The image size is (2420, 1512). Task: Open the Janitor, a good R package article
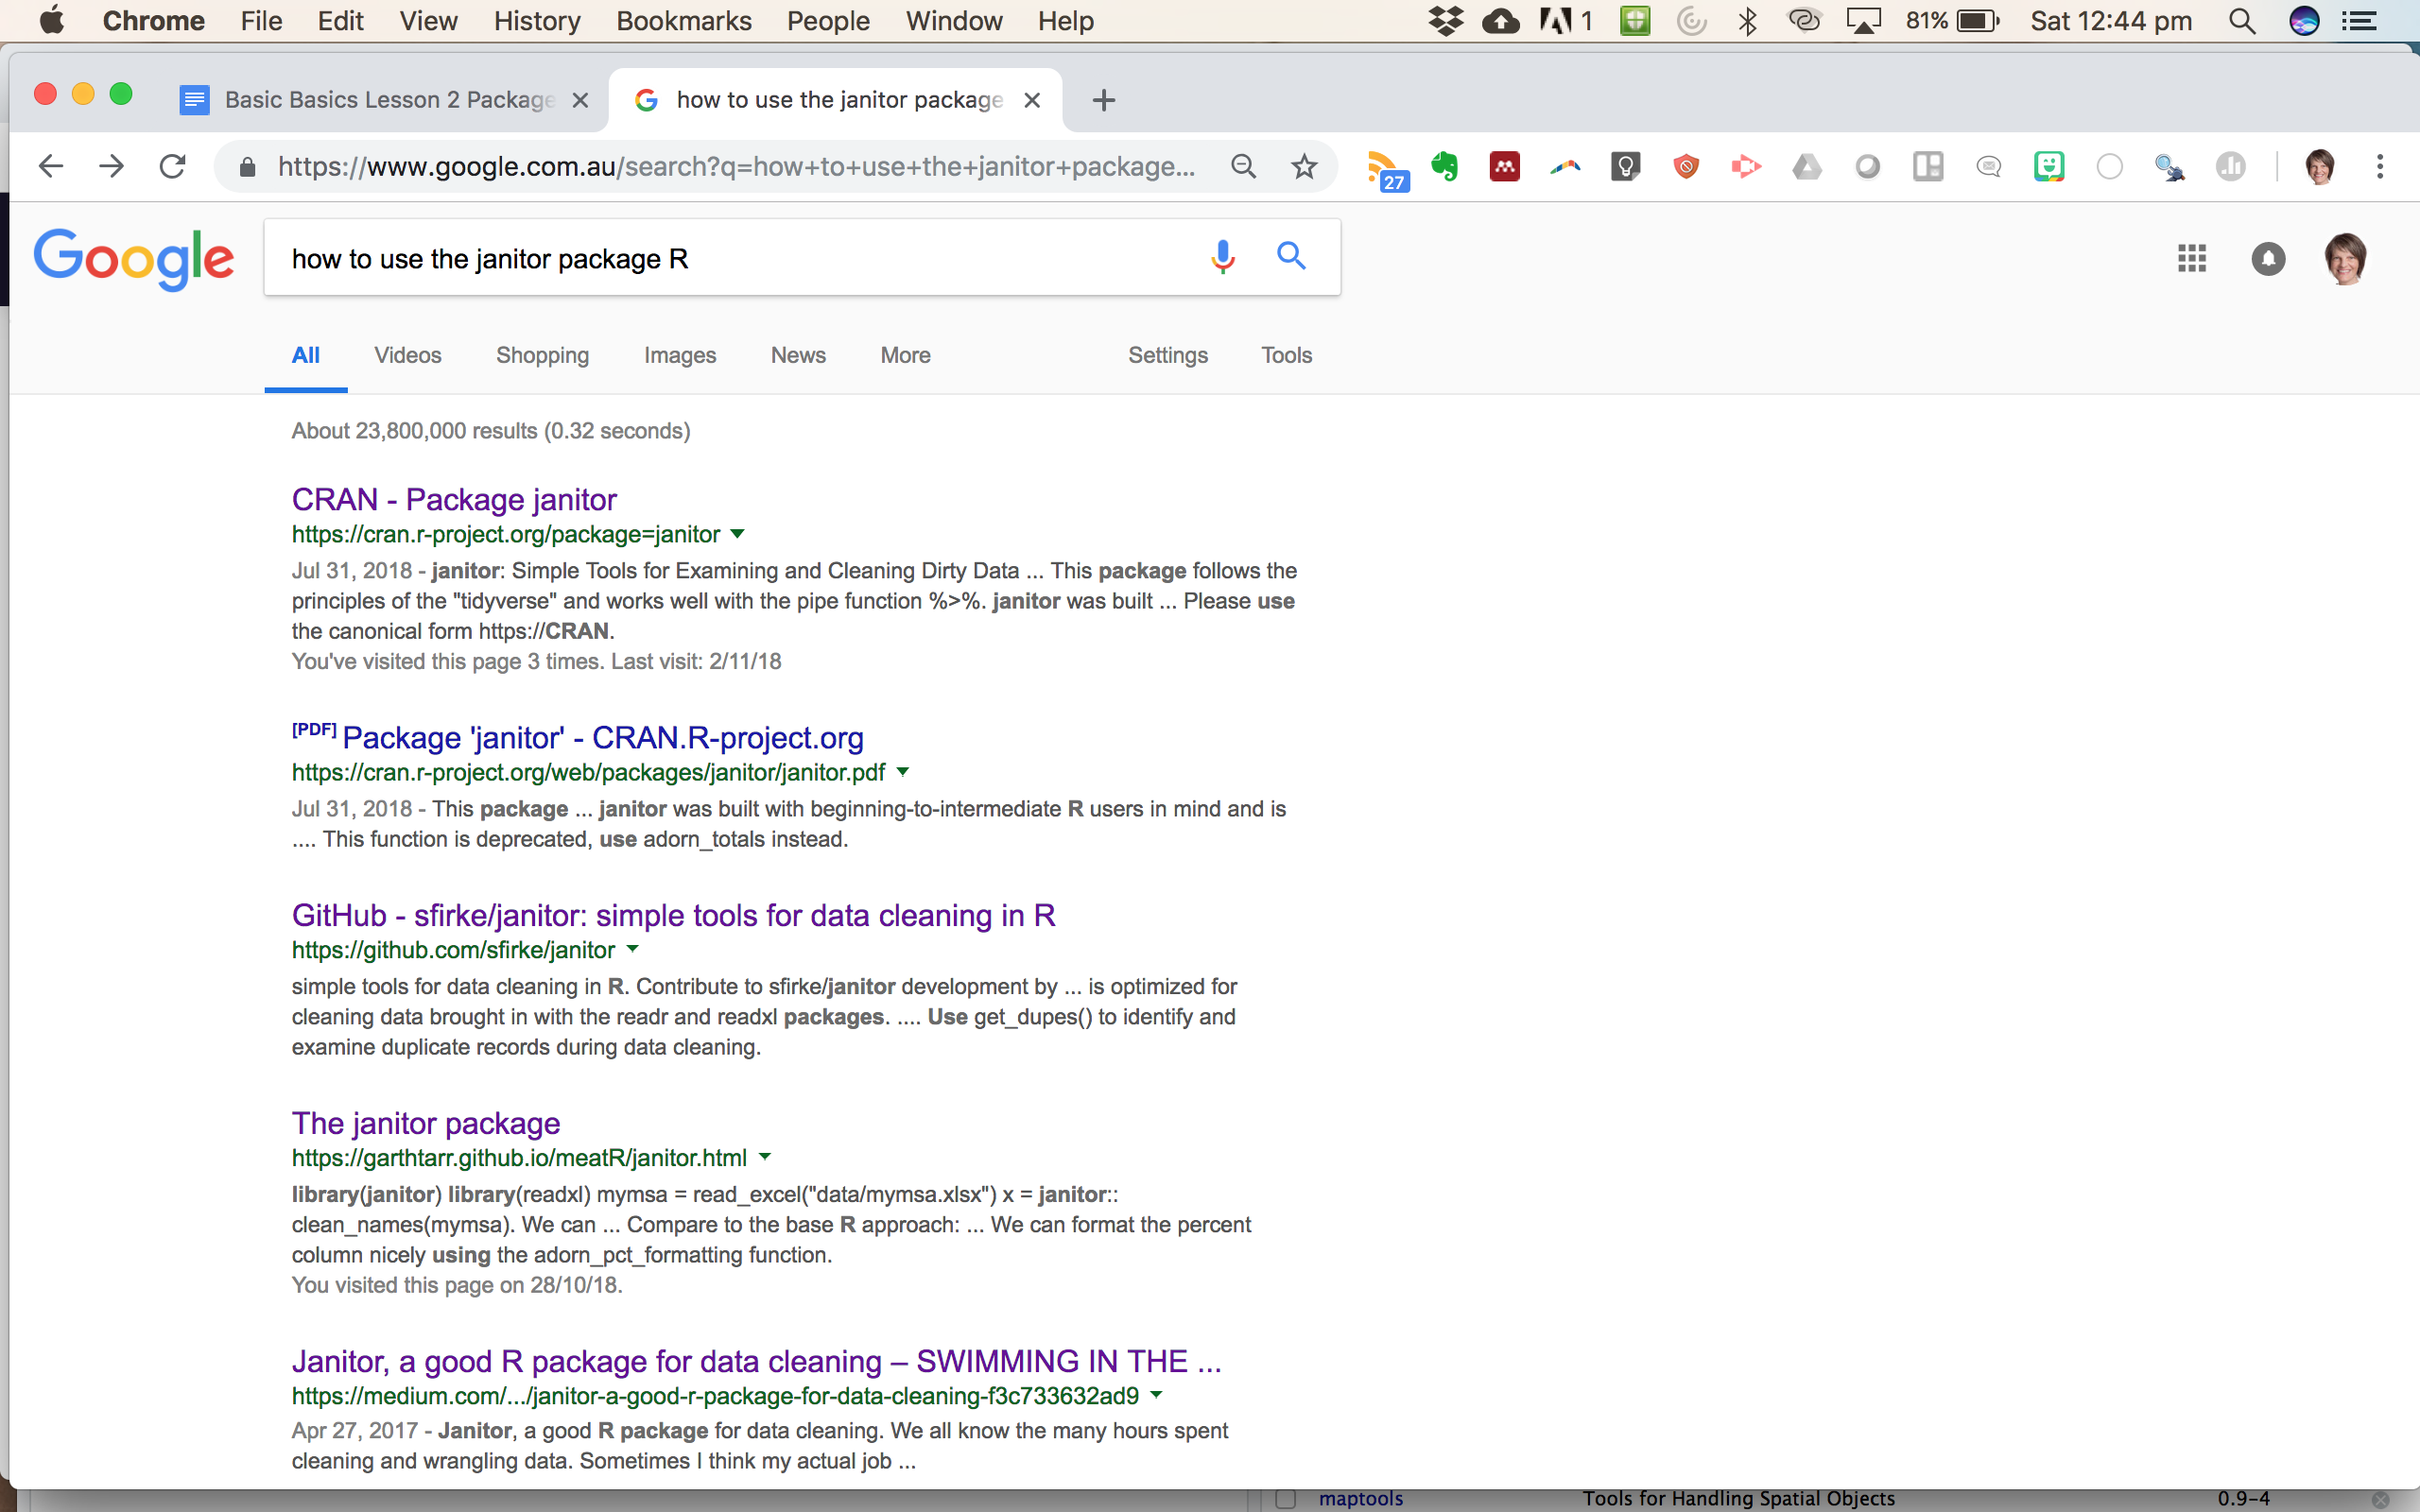pyautogui.click(x=756, y=1361)
